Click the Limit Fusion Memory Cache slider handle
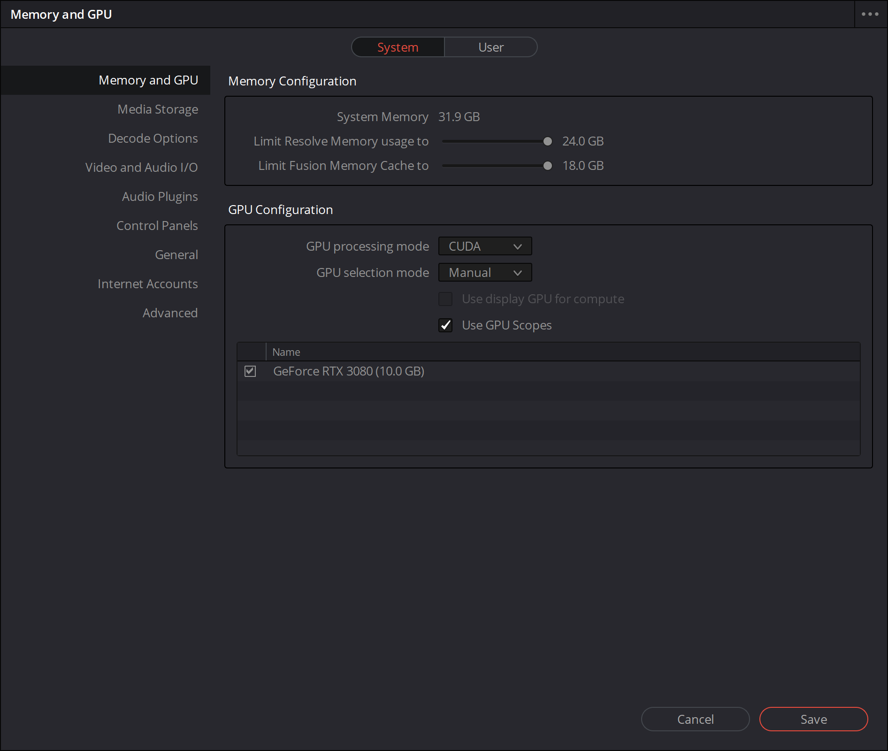The height and width of the screenshot is (751, 888). click(x=547, y=166)
